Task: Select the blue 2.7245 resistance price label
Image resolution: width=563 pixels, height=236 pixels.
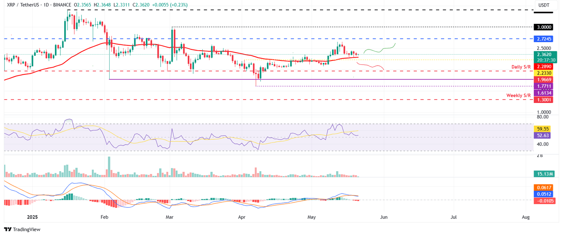Action: (x=544, y=38)
